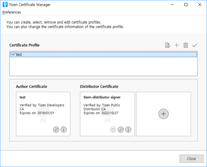Minimize the Certificate Manager window
This screenshot has width=207, height=167.
172,5
